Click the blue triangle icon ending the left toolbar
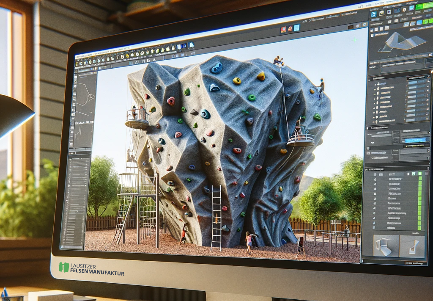Screen dimensions: 433x301 [x=191, y=45]
